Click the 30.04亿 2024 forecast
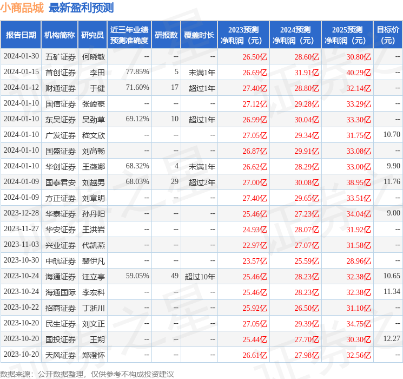Screen dimensions: 403x379 (x=307, y=120)
